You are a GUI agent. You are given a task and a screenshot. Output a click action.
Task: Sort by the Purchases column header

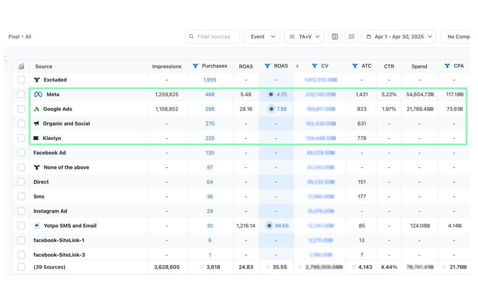(215, 66)
